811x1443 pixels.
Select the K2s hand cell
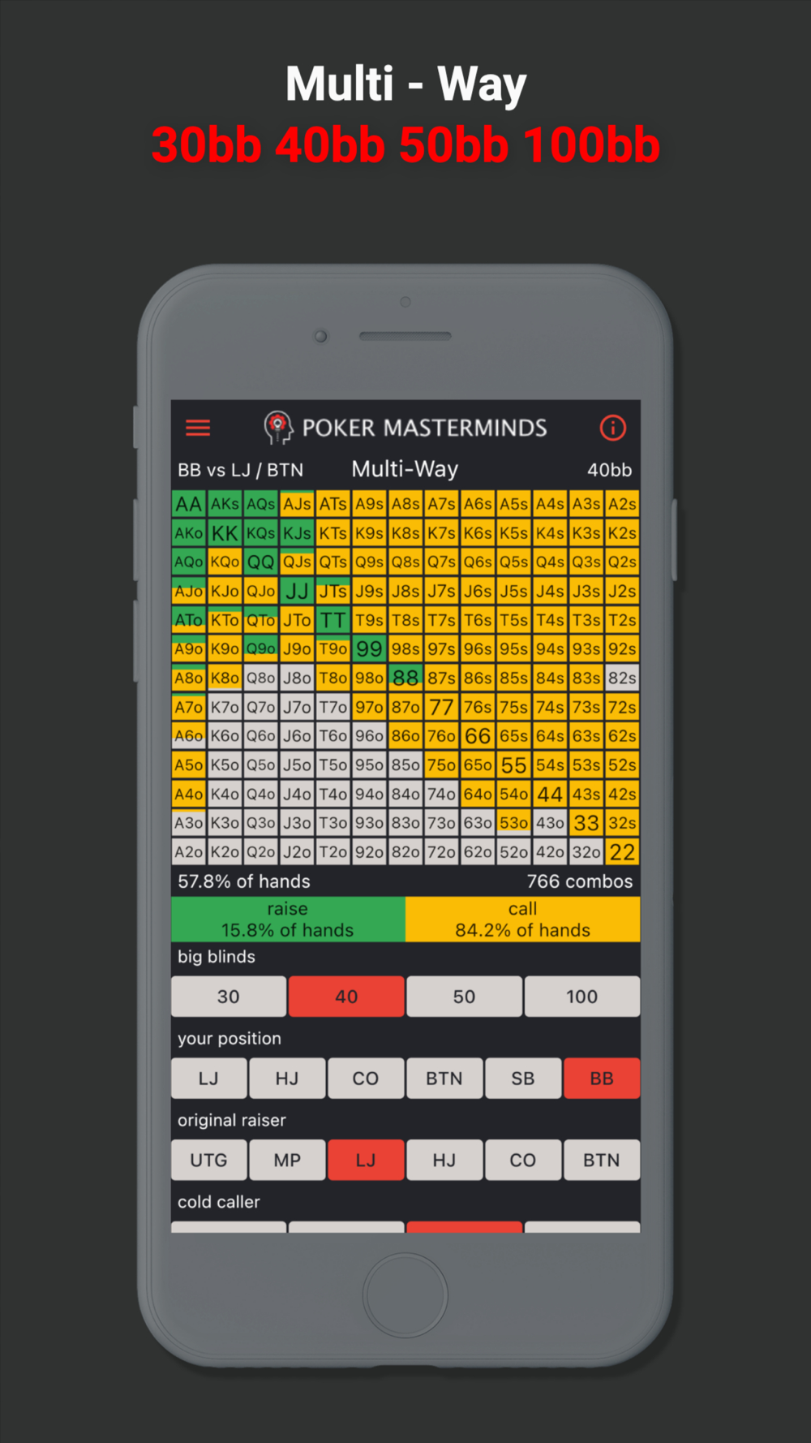(622, 533)
